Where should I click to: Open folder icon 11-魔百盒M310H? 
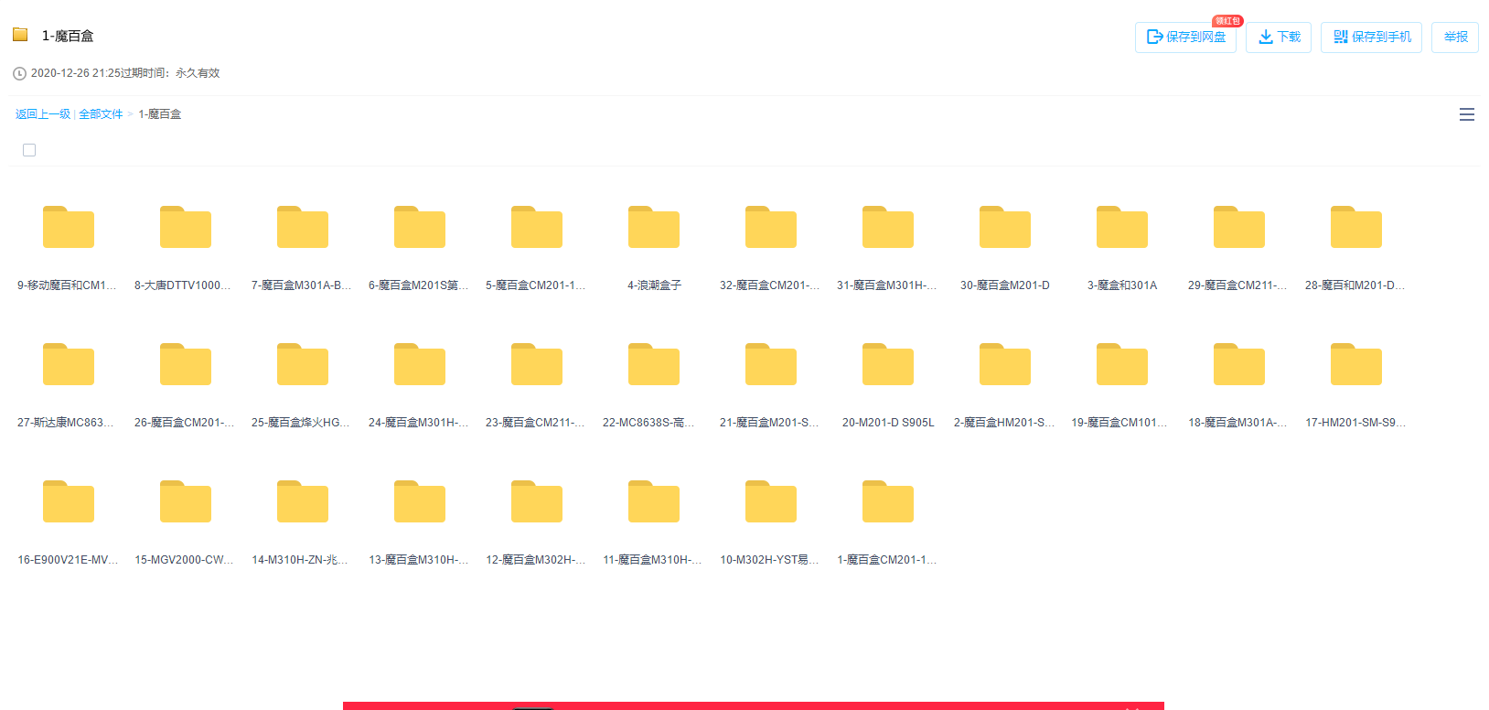point(654,501)
